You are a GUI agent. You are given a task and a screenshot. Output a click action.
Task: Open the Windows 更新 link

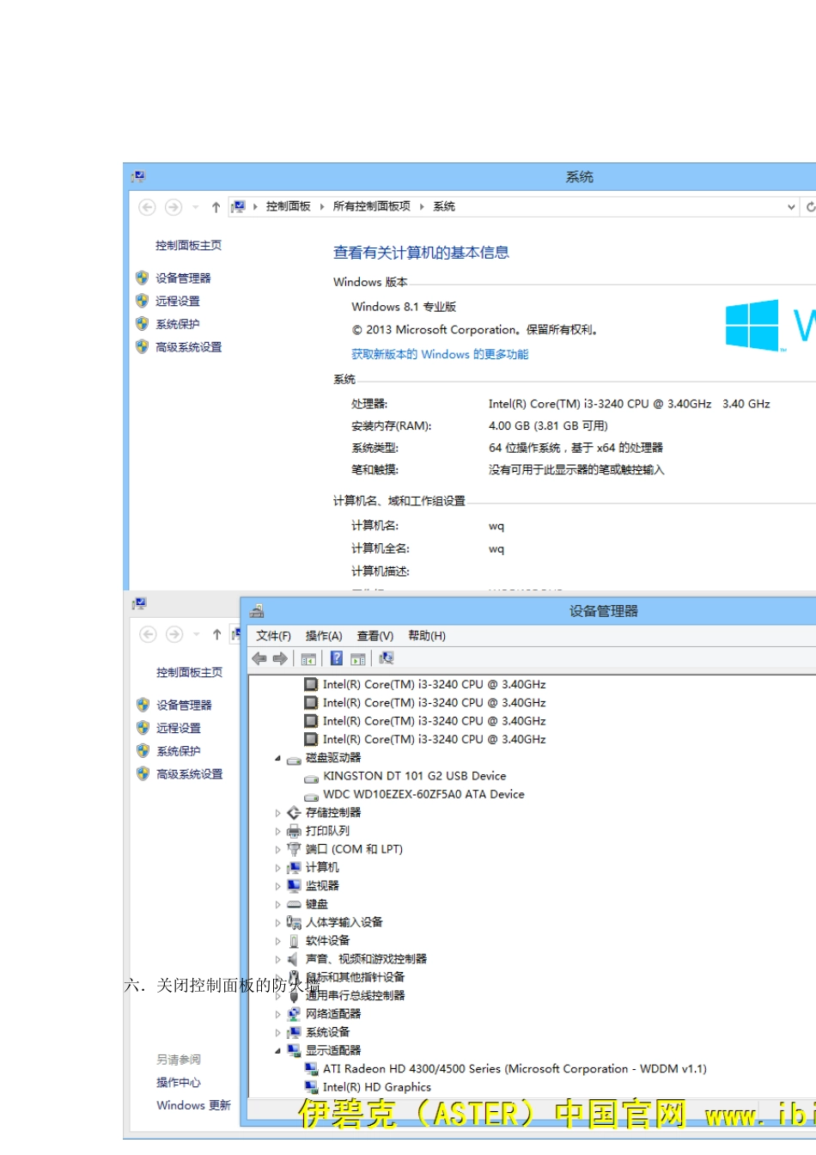pyautogui.click(x=193, y=1105)
